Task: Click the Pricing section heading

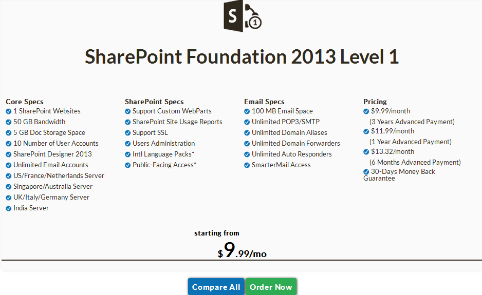Action: [x=375, y=102]
